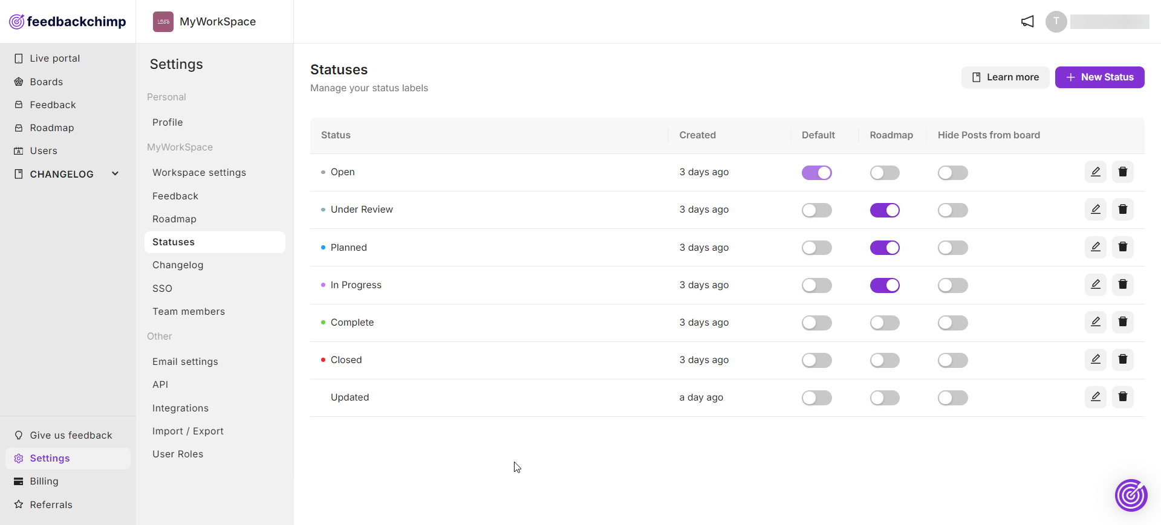Screen dimensions: 1161x525
Task: Delete the Closed status
Action: click(1122, 359)
